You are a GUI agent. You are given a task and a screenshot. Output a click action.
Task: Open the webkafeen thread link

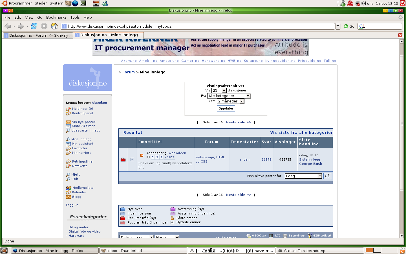[x=177, y=153]
